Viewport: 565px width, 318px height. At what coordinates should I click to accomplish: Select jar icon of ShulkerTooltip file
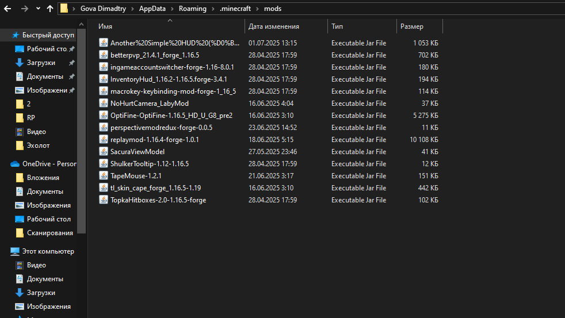(104, 163)
